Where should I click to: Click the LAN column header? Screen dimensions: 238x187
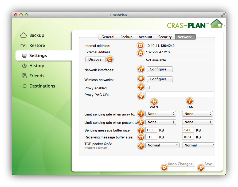coord(190,107)
